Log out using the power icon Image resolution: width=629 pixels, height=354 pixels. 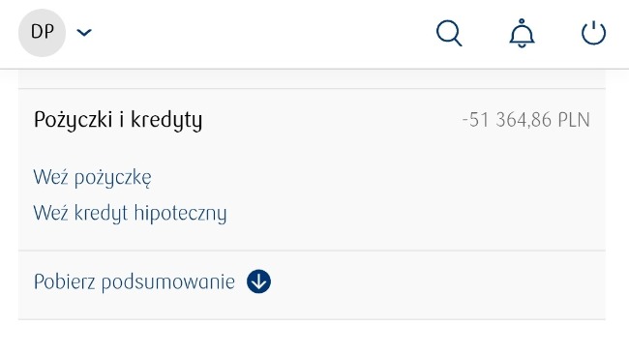tap(594, 33)
